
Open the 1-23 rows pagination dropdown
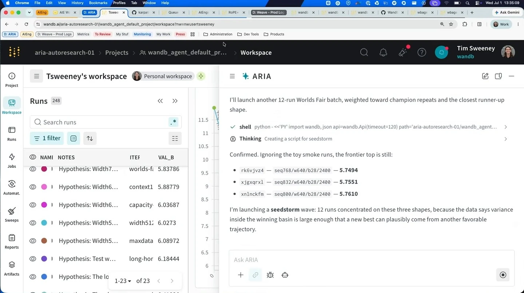pyautogui.click(x=123, y=281)
